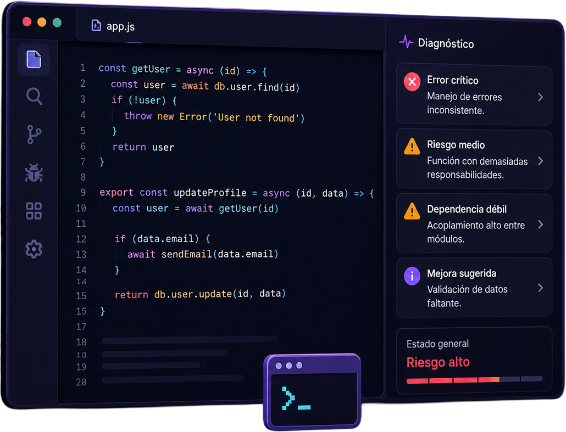Viewport: 566px width, 432px height.
Task: Open source control branch icon
Action: tap(34, 134)
